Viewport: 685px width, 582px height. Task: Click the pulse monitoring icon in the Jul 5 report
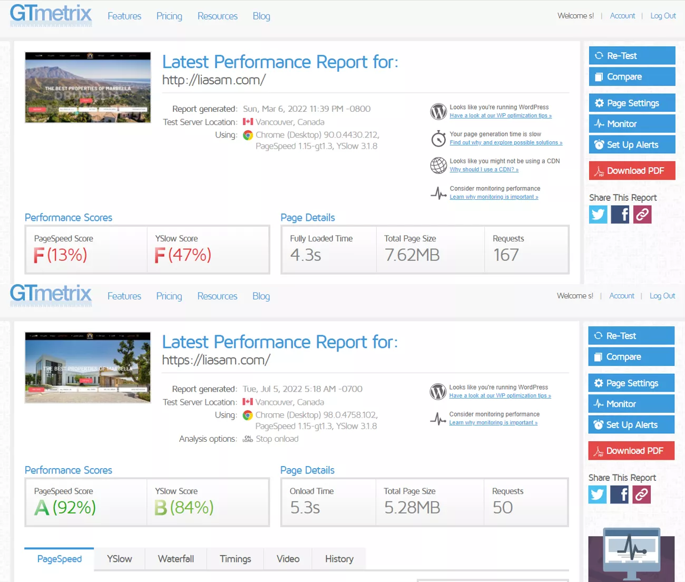pos(438,419)
